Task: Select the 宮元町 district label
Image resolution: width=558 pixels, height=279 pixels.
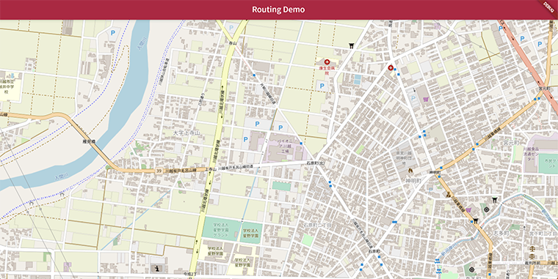Action: click(x=512, y=143)
